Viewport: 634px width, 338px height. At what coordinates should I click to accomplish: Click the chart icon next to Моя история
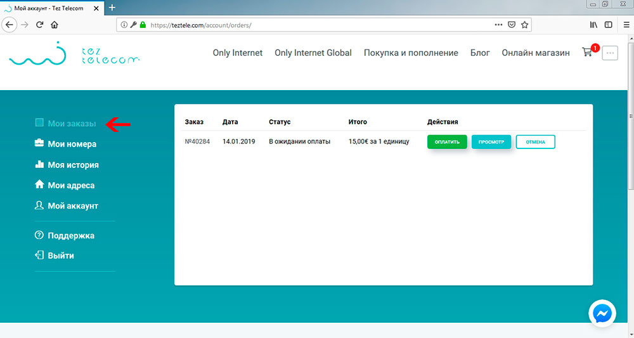[x=39, y=164]
